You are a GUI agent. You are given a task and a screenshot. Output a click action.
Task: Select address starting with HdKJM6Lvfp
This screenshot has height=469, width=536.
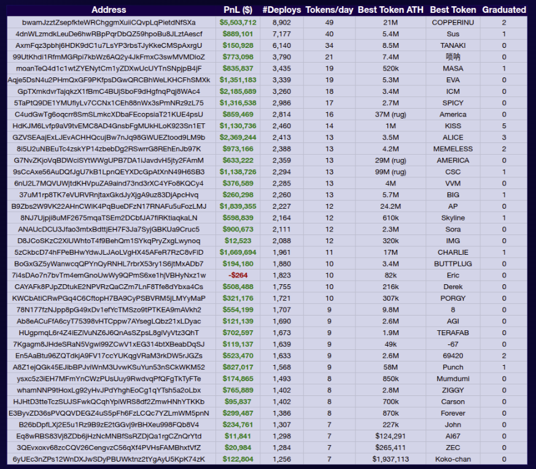(x=109, y=126)
